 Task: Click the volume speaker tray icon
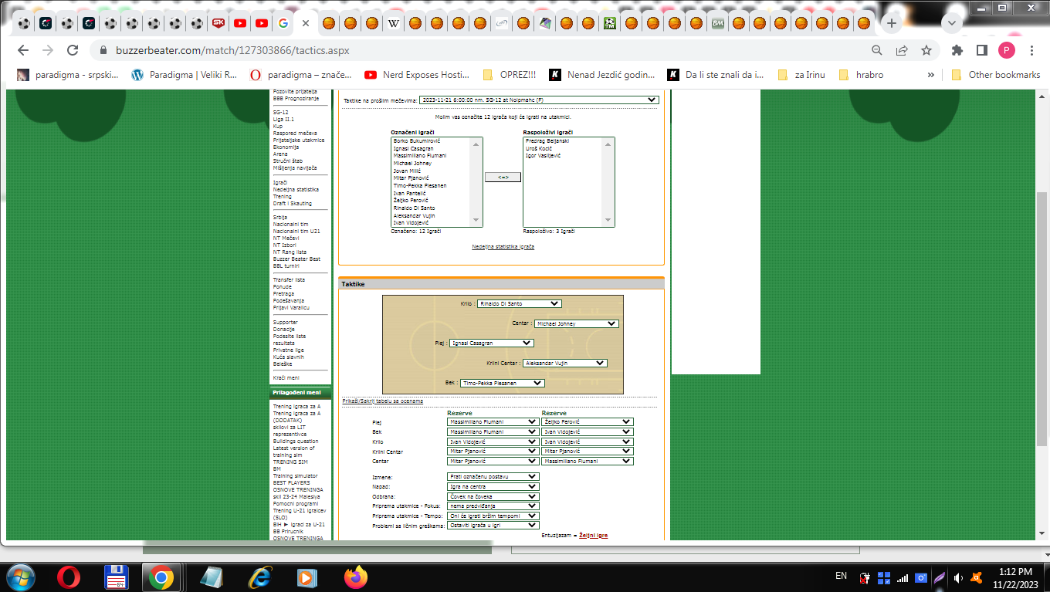958,577
